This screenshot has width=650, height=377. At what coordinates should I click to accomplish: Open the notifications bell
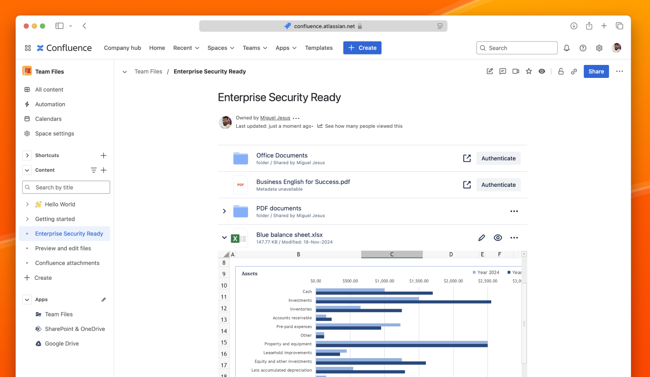[x=567, y=48]
